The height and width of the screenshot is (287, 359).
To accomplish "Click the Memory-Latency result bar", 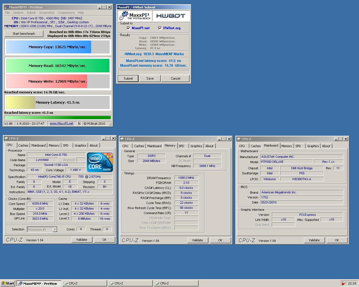I will tap(58, 102).
